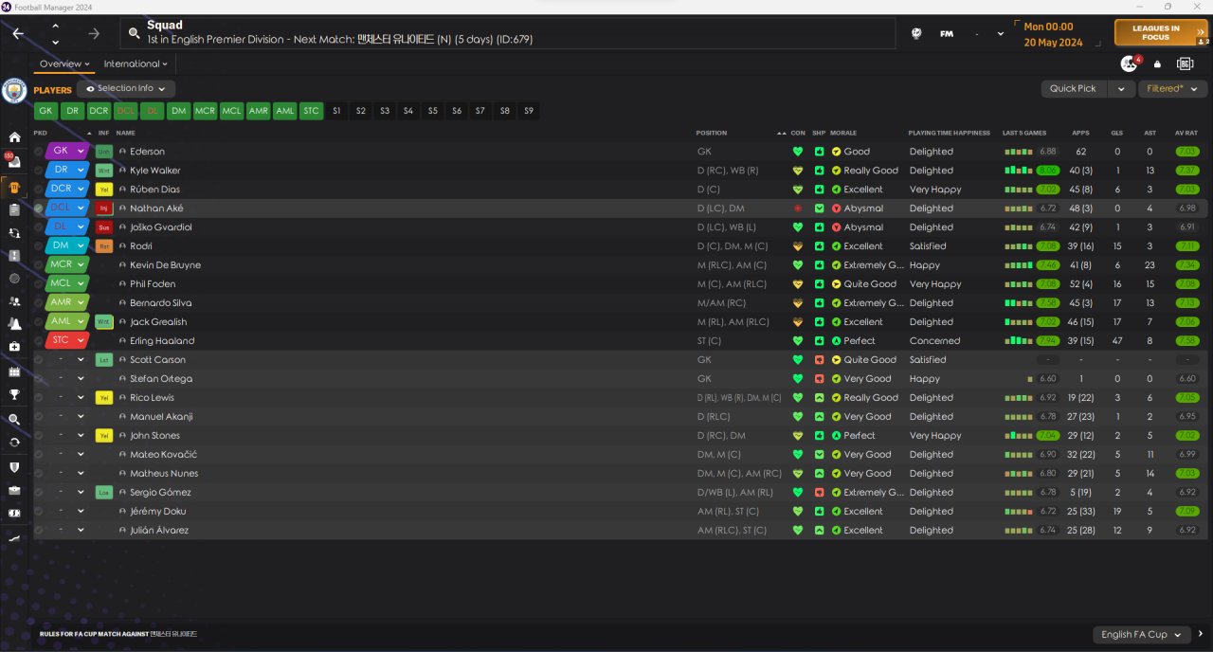Image resolution: width=1213 pixels, height=652 pixels.
Task: Open the Training cone icon in sidebar
Action: point(14,323)
